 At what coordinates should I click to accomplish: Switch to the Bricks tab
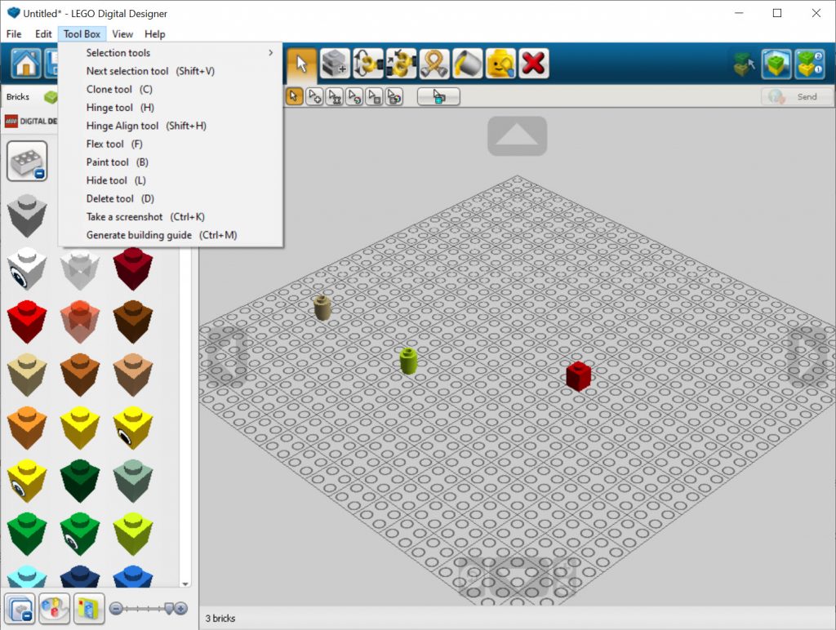[x=18, y=97]
